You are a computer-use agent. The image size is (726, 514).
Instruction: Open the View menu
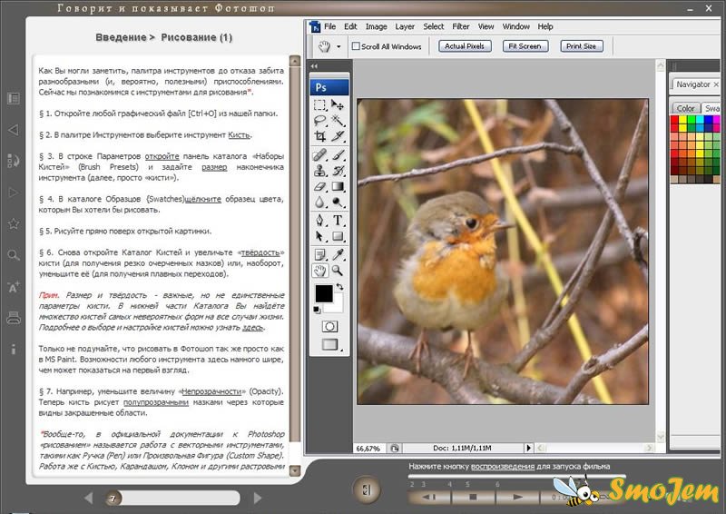pyautogui.click(x=486, y=27)
